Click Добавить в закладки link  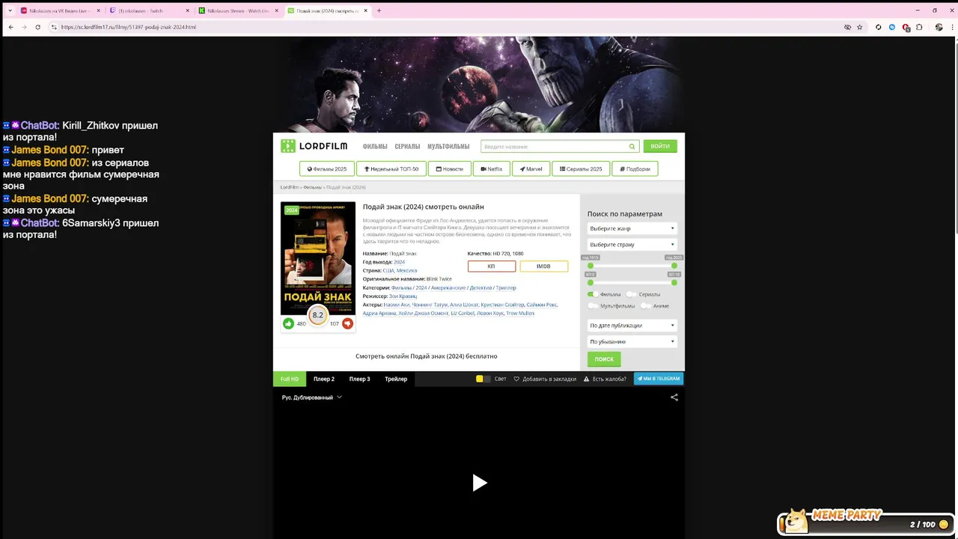545,379
